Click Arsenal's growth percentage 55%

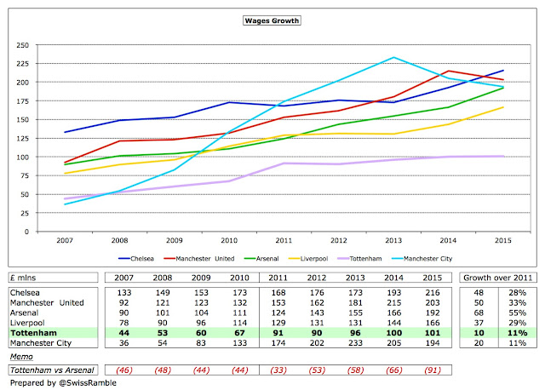tap(517, 313)
